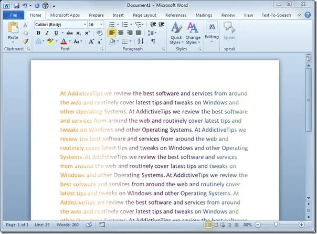Open the Mailings tab
Screen dimensions: 317x234
click(x=204, y=15)
